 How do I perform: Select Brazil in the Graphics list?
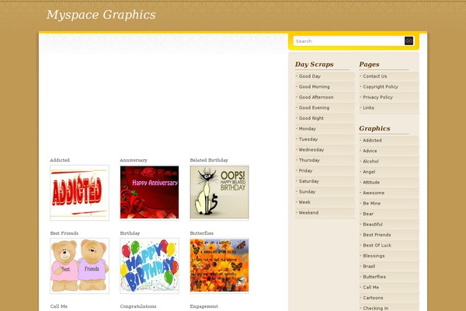(x=369, y=266)
